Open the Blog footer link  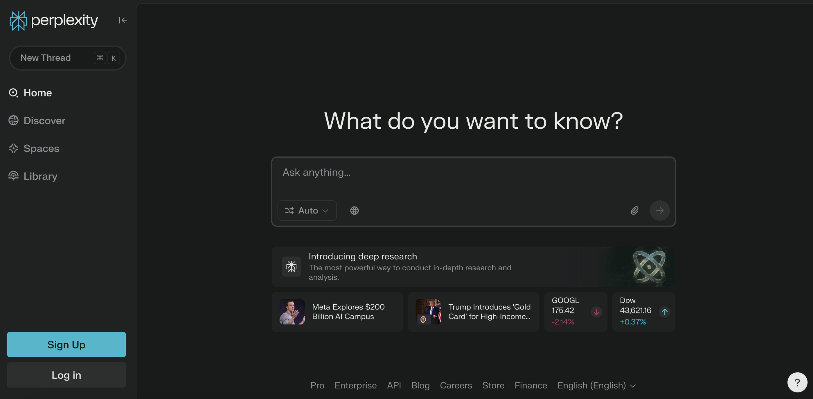(x=420, y=385)
